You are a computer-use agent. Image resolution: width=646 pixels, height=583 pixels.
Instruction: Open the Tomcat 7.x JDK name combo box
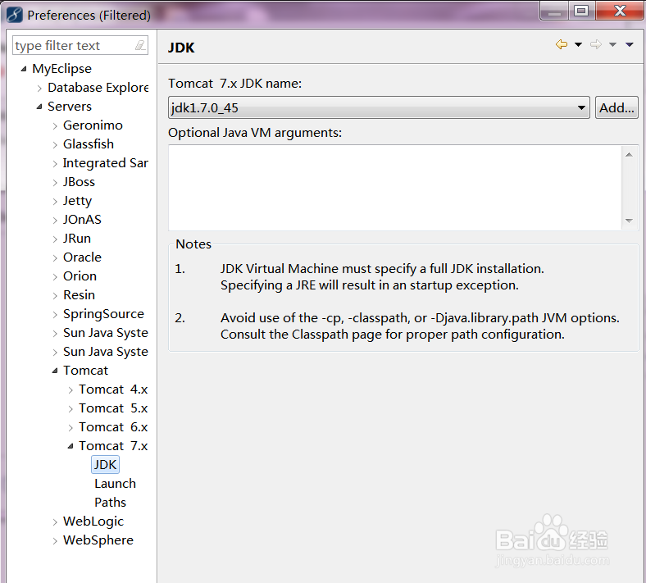point(379,107)
